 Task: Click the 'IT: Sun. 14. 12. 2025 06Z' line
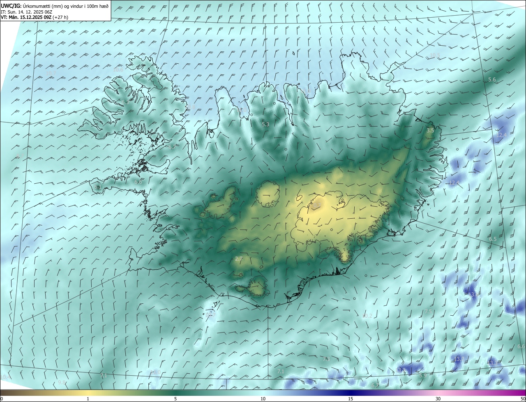coord(27,12)
